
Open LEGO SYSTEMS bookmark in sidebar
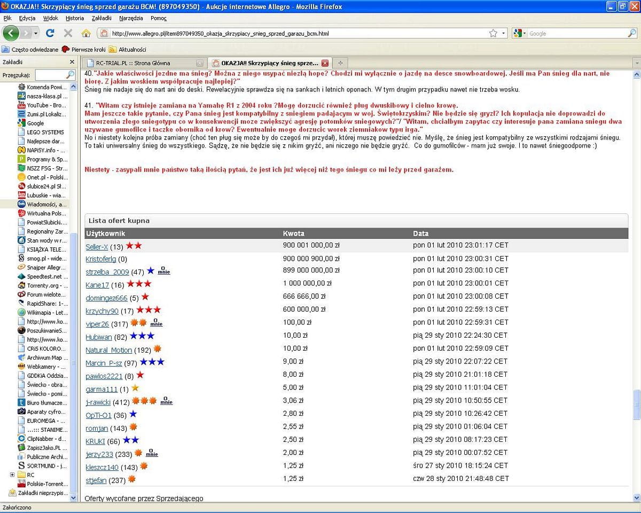41,132
